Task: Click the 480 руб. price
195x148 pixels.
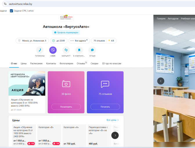Action: click(x=93, y=144)
